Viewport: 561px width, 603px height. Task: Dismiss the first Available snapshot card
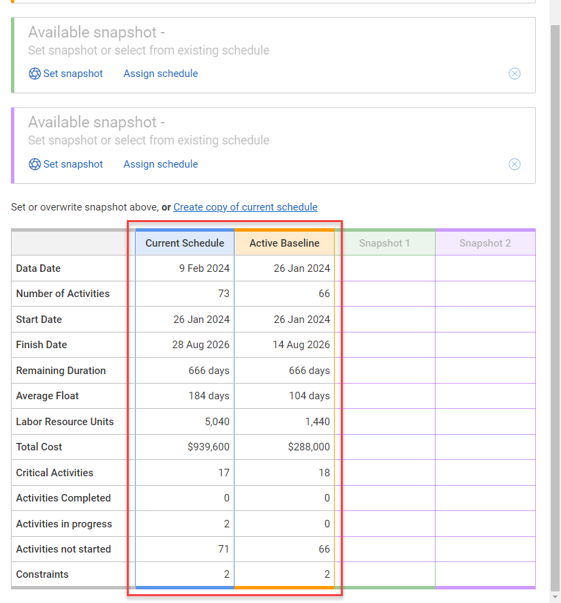(x=515, y=74)
